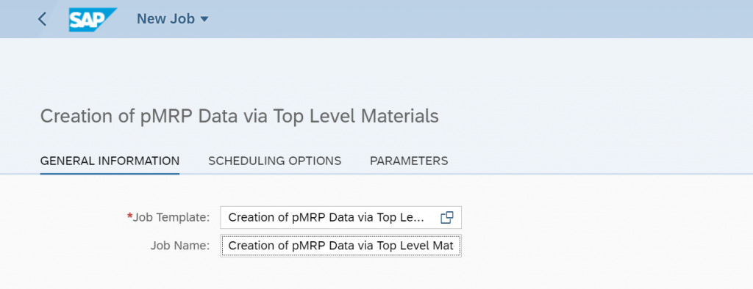Focus the Job Template input field
This screenshot has height=289, width=753.
[341, 218]
